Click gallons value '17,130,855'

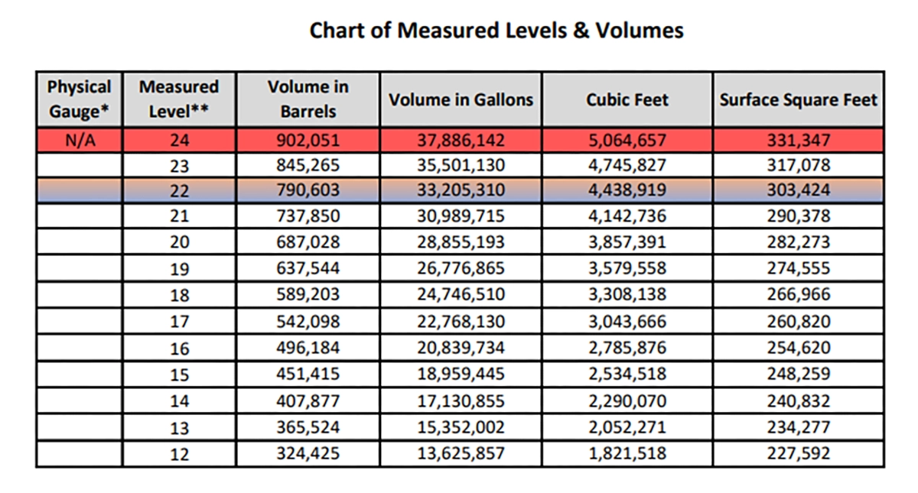pos(461,401)
